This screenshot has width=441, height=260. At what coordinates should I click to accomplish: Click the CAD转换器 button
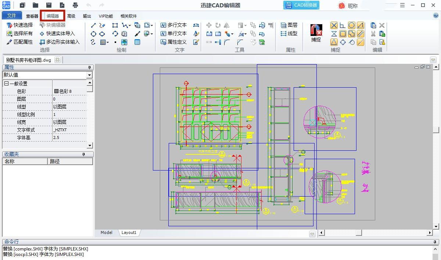(301, 5)
